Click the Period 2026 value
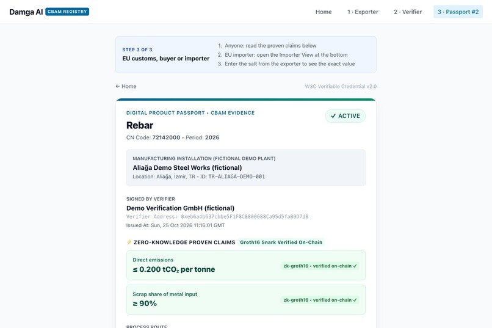492x328 pixels. [212, 137]
